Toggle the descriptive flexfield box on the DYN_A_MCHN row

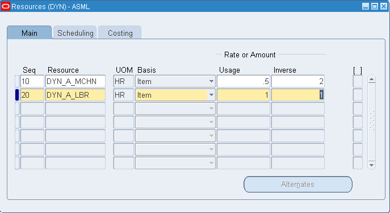pos(358,81)
